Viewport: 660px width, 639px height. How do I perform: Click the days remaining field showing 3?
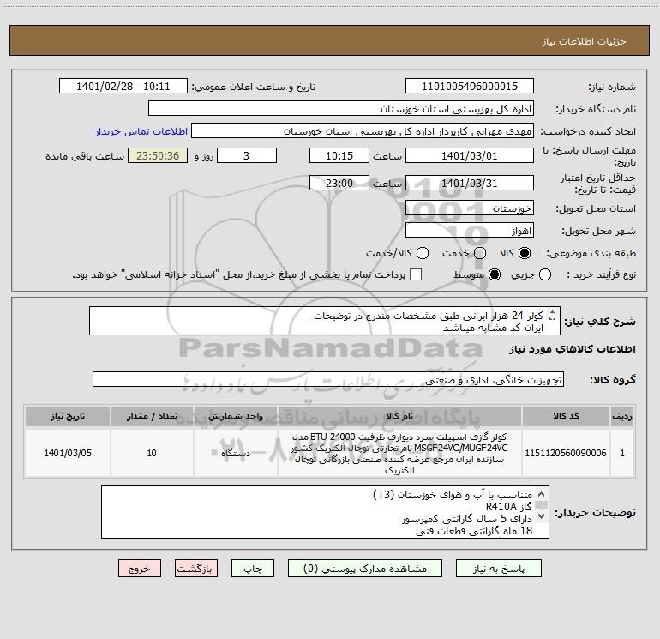[247, 156]
